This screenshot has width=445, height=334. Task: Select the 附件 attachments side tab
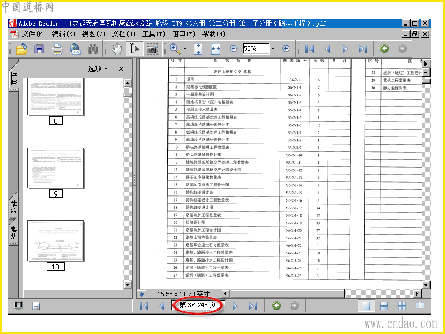14,207
